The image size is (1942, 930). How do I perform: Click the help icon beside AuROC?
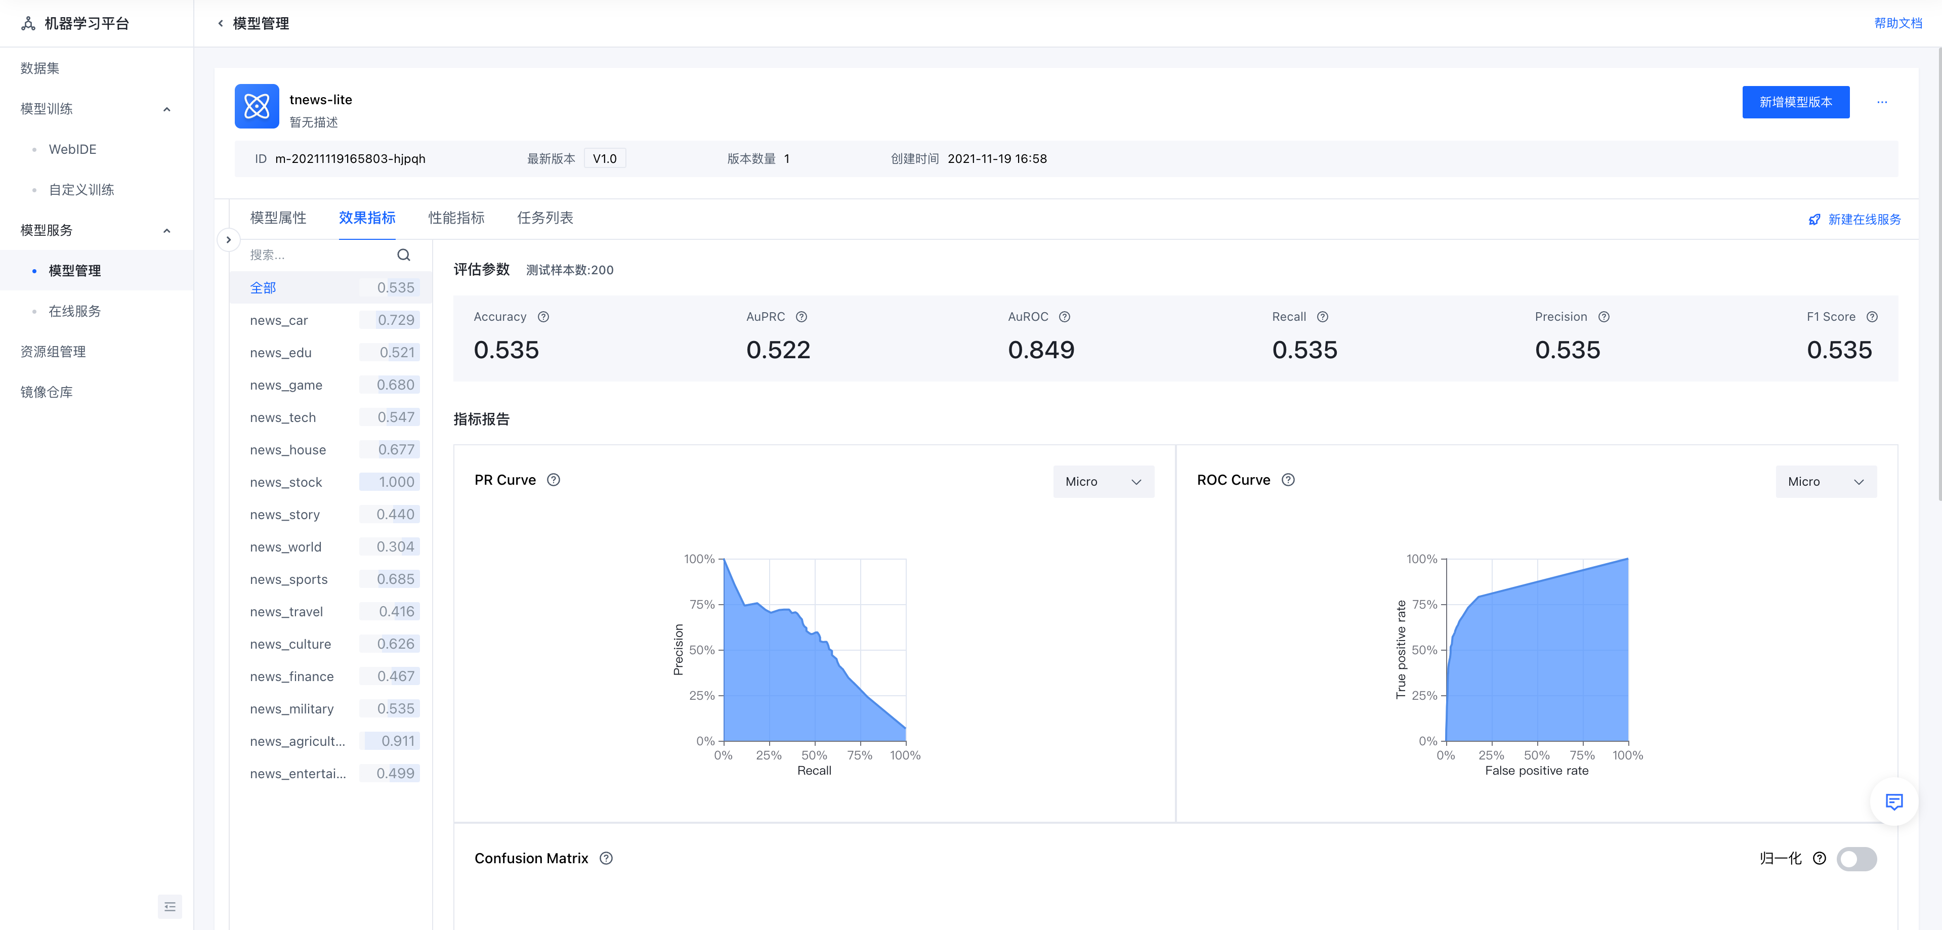click(x=1065, y=317)
